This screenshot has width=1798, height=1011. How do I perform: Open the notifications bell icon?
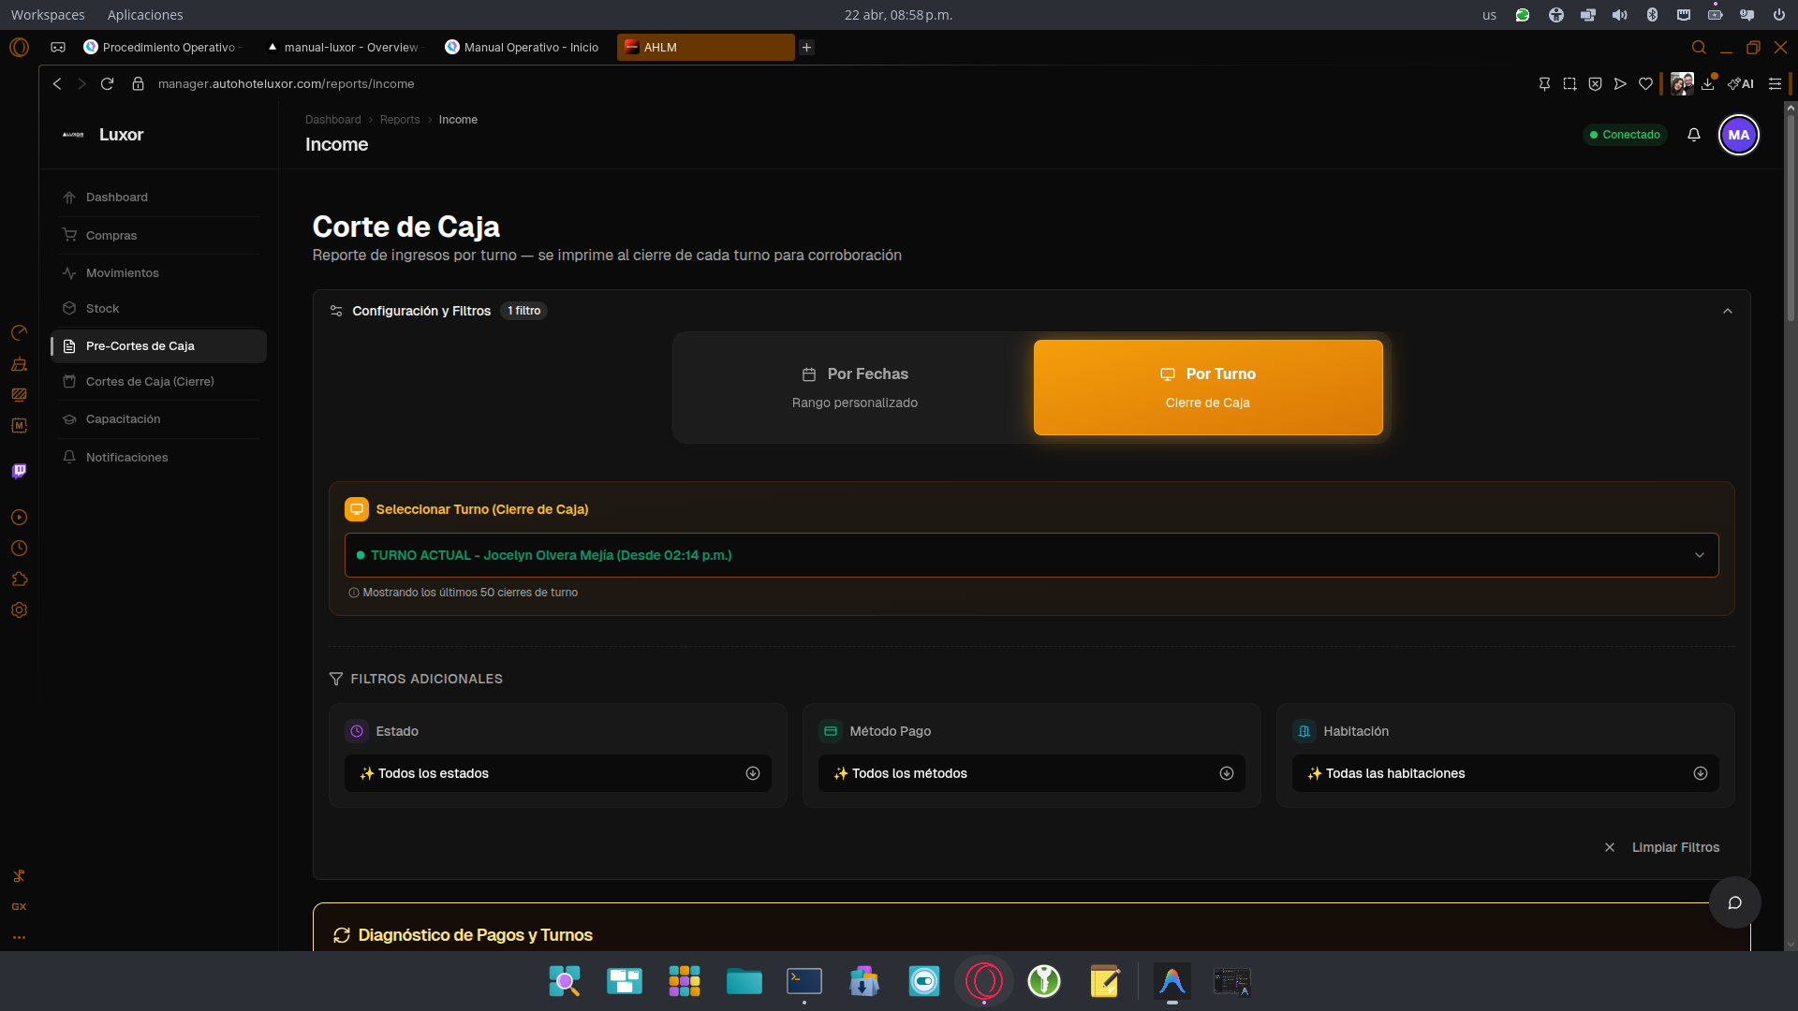(1693, 135)
